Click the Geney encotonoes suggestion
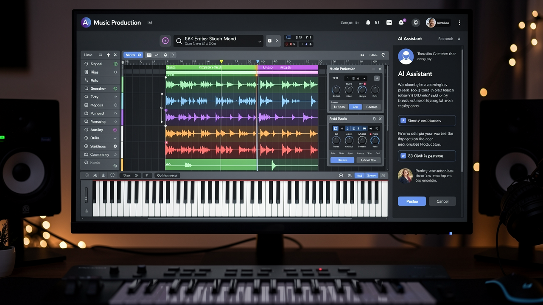 coord(427,121)
